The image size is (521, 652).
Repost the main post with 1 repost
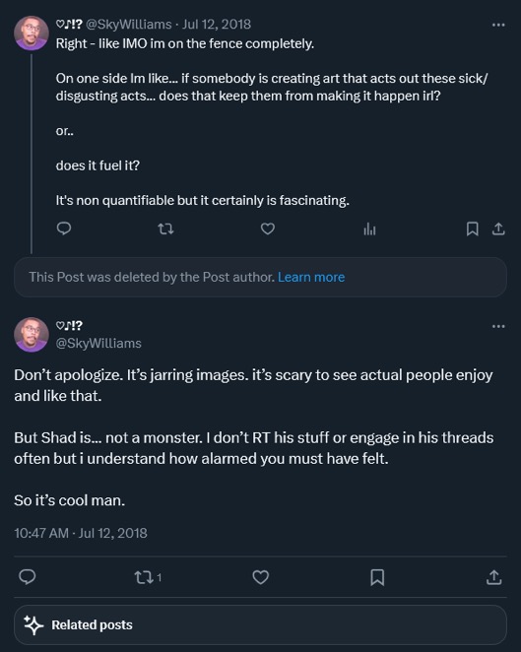point(148,577)
